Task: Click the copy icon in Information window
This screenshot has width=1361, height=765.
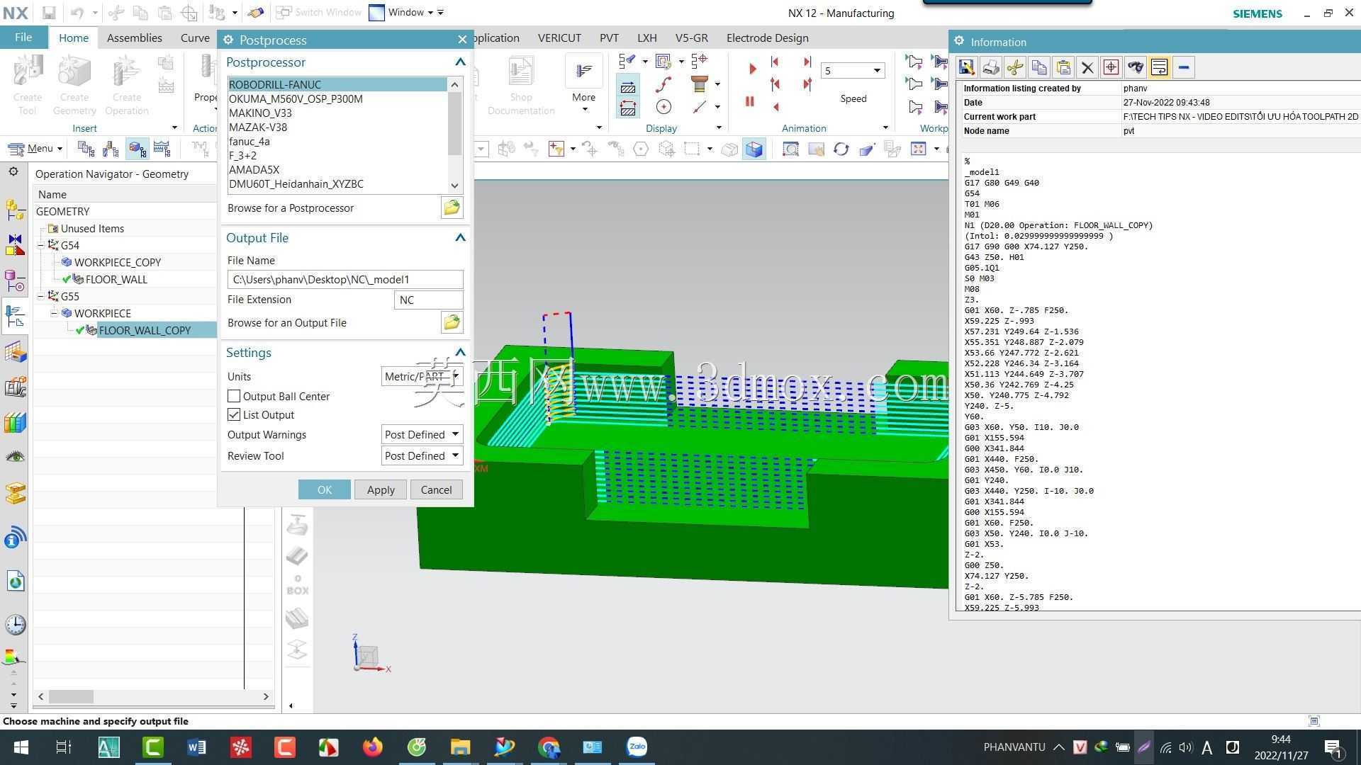Action: click(1038, 67)
